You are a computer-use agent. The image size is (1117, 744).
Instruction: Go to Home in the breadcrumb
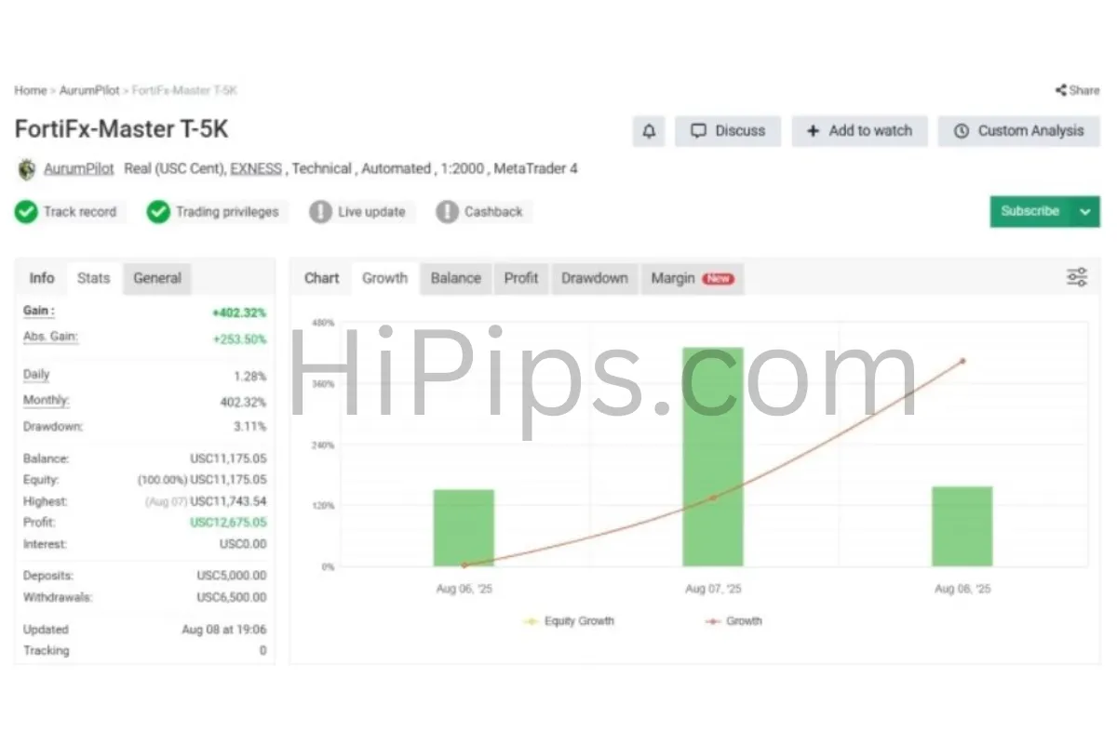[x=31, y=90]
